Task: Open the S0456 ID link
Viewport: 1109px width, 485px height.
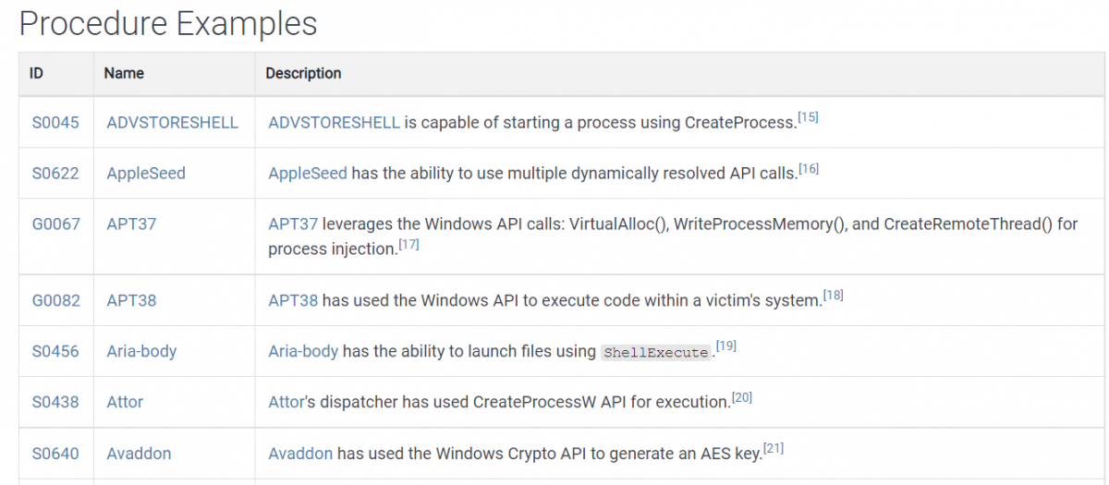Action: tap(55, 351)
